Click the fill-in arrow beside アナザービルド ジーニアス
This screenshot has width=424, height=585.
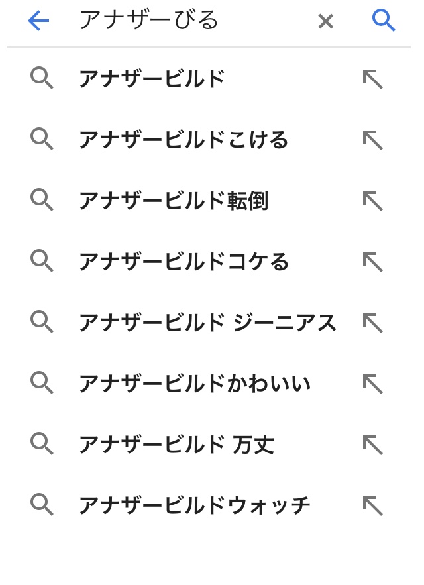(x=372, y=323)
